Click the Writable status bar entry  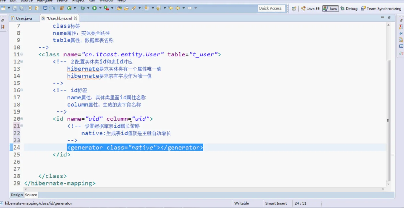(242, 203)
